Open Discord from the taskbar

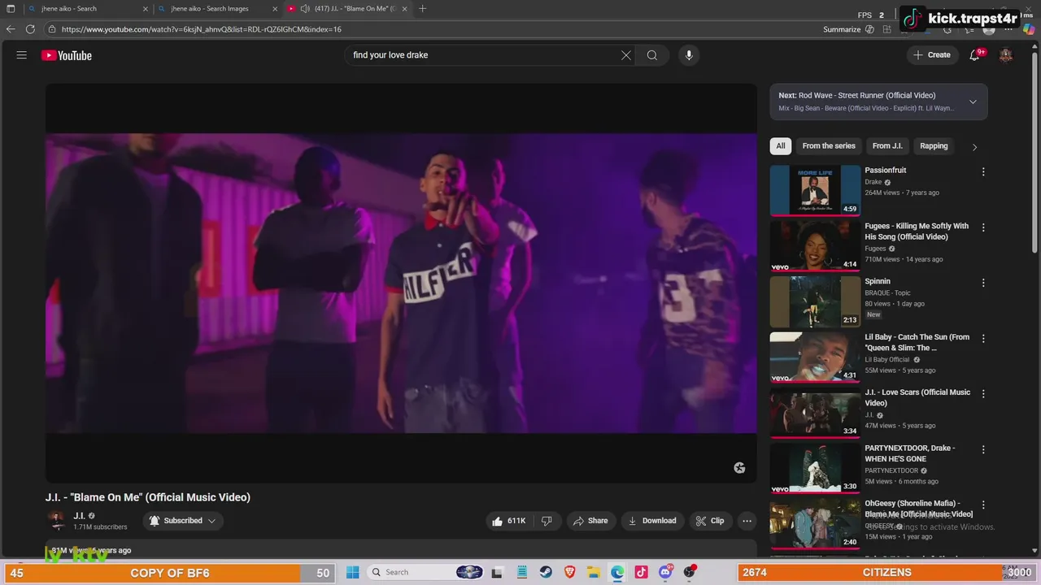pyautogui.click(x=666, y=572)
